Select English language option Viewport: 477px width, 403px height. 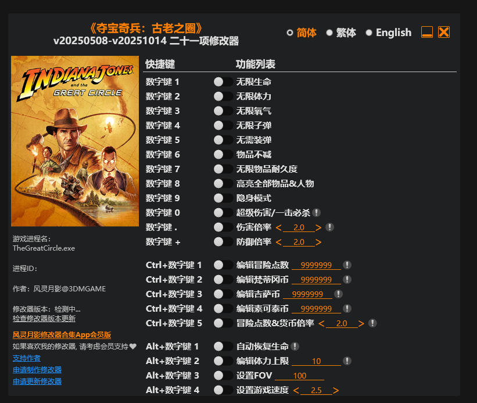(x=389, y=33)
